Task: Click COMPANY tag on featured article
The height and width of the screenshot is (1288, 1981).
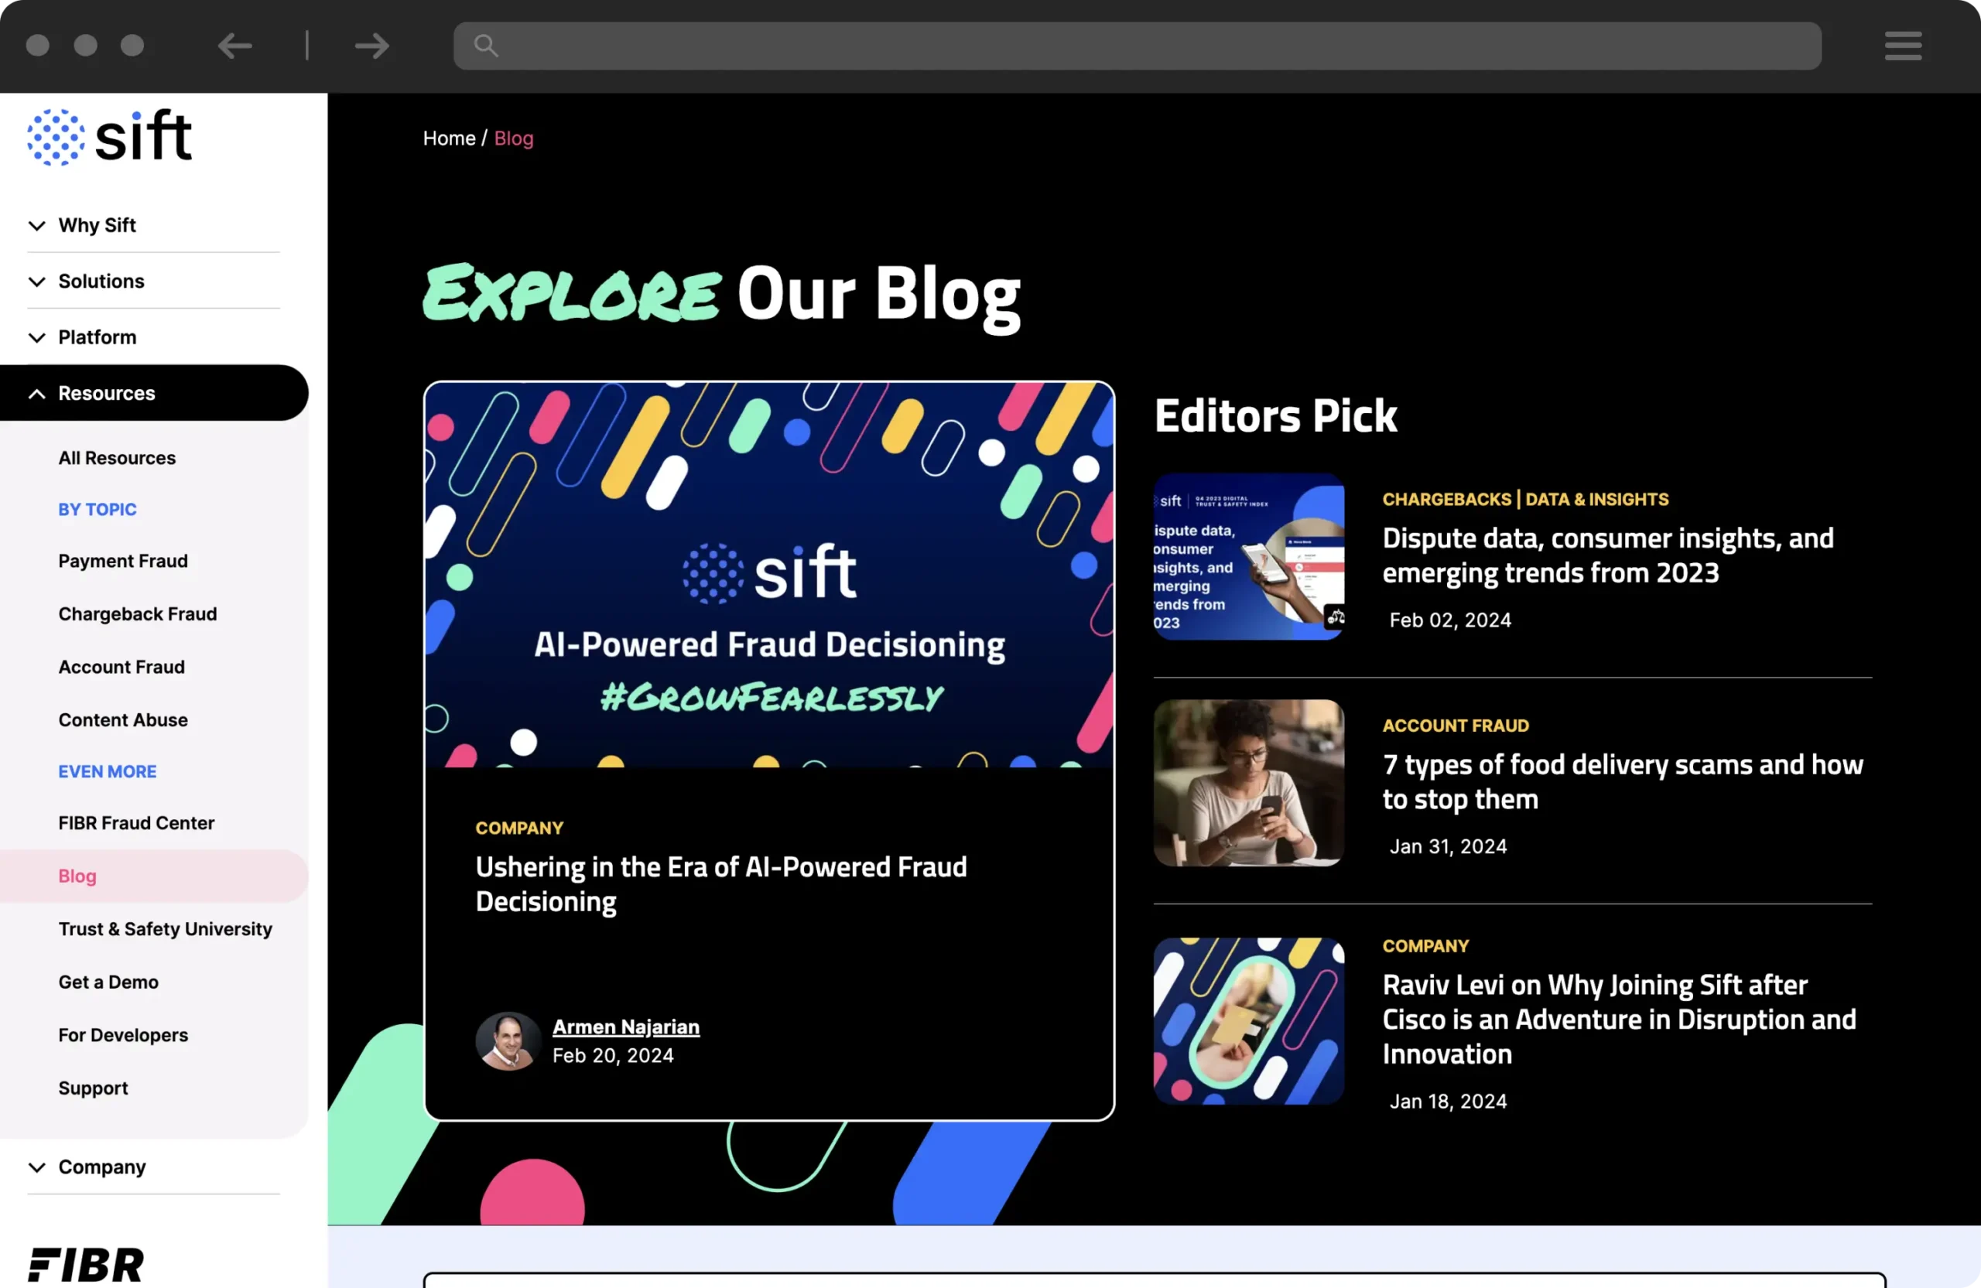Action: 519,828
